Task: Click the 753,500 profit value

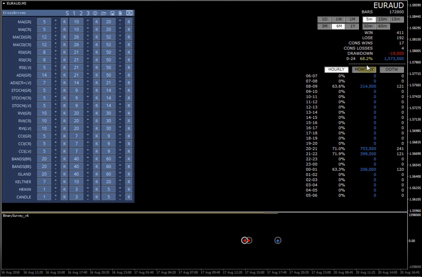Action: point(368,149)
